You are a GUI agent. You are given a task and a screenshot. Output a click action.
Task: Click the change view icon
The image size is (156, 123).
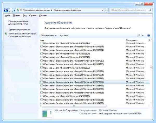tap(139, 36)
